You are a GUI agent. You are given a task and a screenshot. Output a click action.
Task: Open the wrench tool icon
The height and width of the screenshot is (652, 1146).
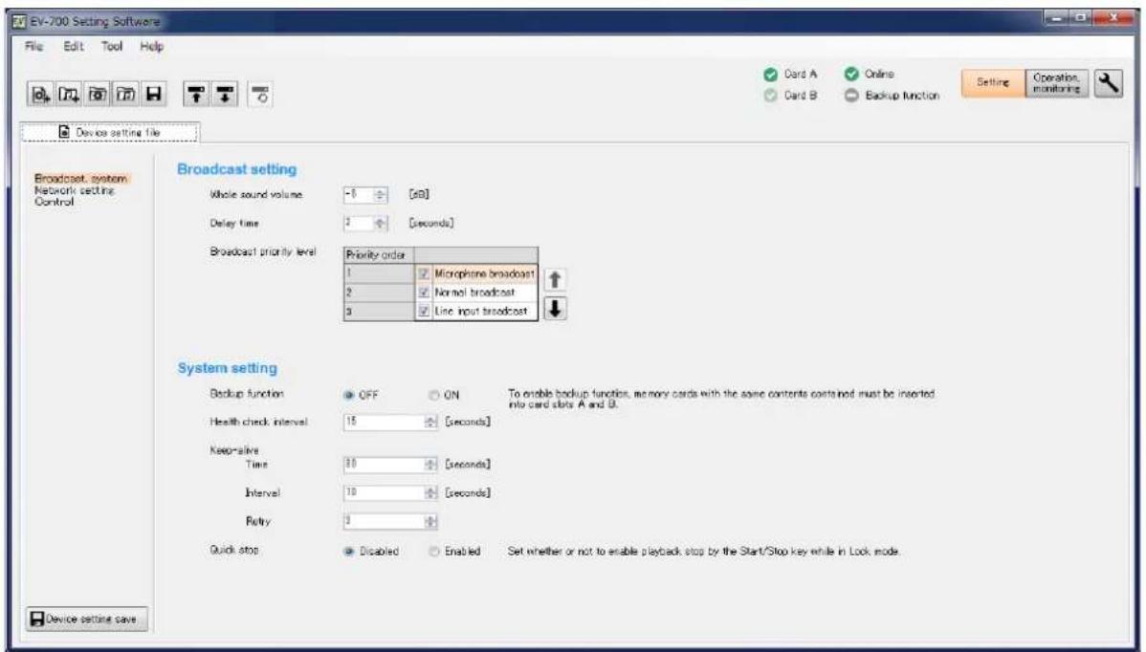1108,83
